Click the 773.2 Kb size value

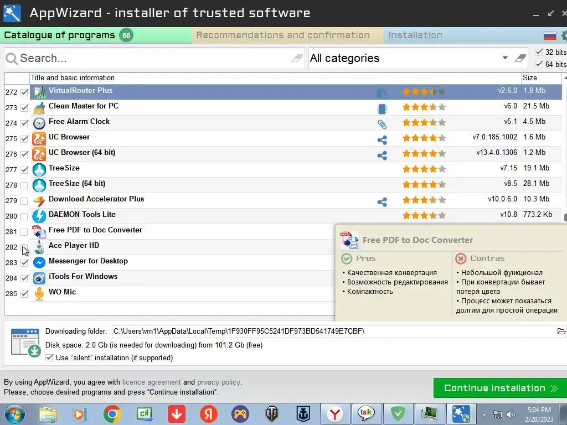coord(537,214)
